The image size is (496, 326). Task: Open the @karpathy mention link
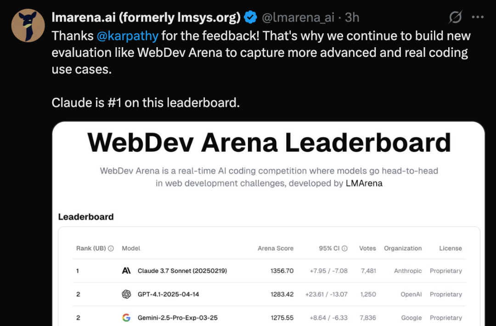127,36
